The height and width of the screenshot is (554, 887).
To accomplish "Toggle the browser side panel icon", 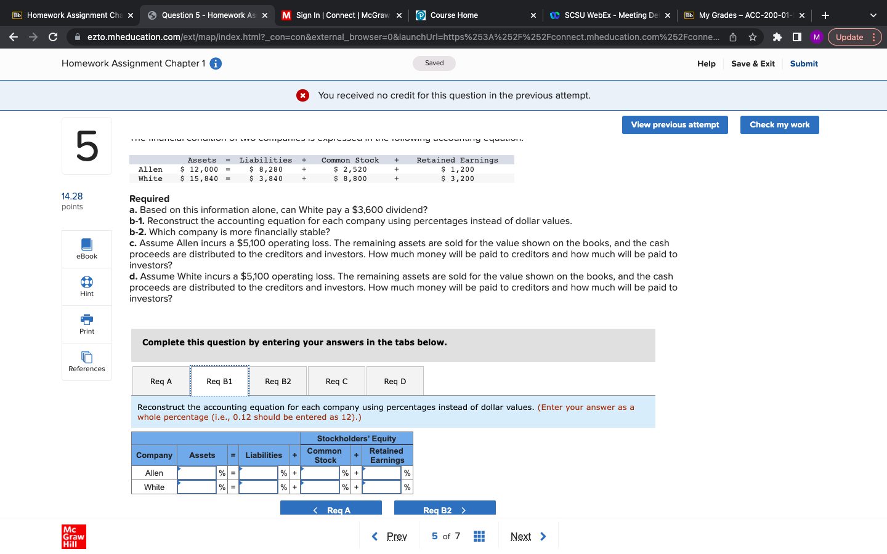I will pyautogui.click(x=797, y=37).
